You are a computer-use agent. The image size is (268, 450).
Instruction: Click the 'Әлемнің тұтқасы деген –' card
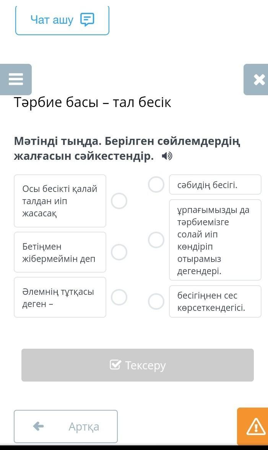pos(60,297)
